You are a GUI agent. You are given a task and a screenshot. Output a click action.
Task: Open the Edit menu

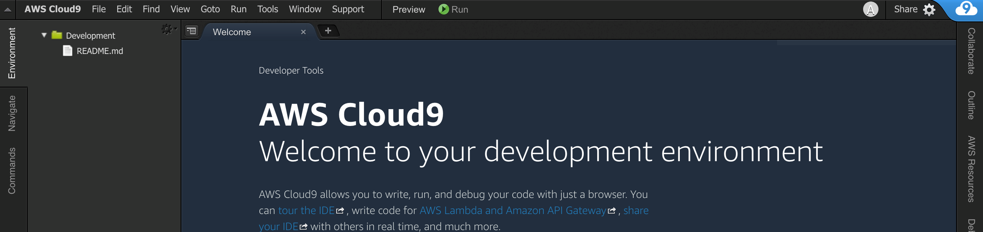(x=124, y=9)
